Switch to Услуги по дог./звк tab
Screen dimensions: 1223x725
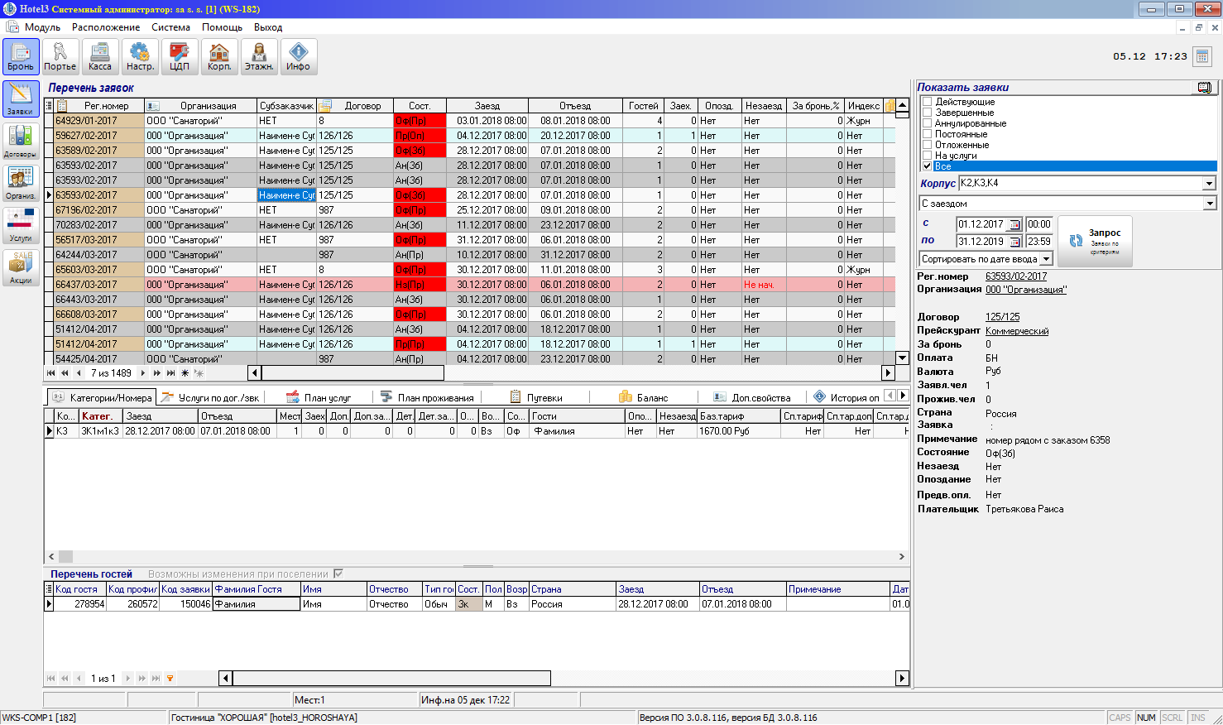211,397
